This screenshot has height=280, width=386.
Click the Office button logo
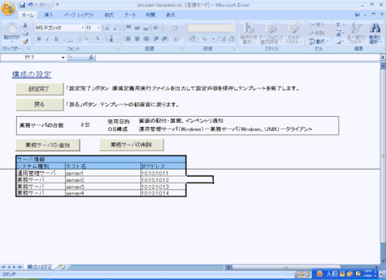pos(8,9)
